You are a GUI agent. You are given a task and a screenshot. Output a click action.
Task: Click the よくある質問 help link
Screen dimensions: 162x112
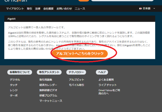pos(106,80)
